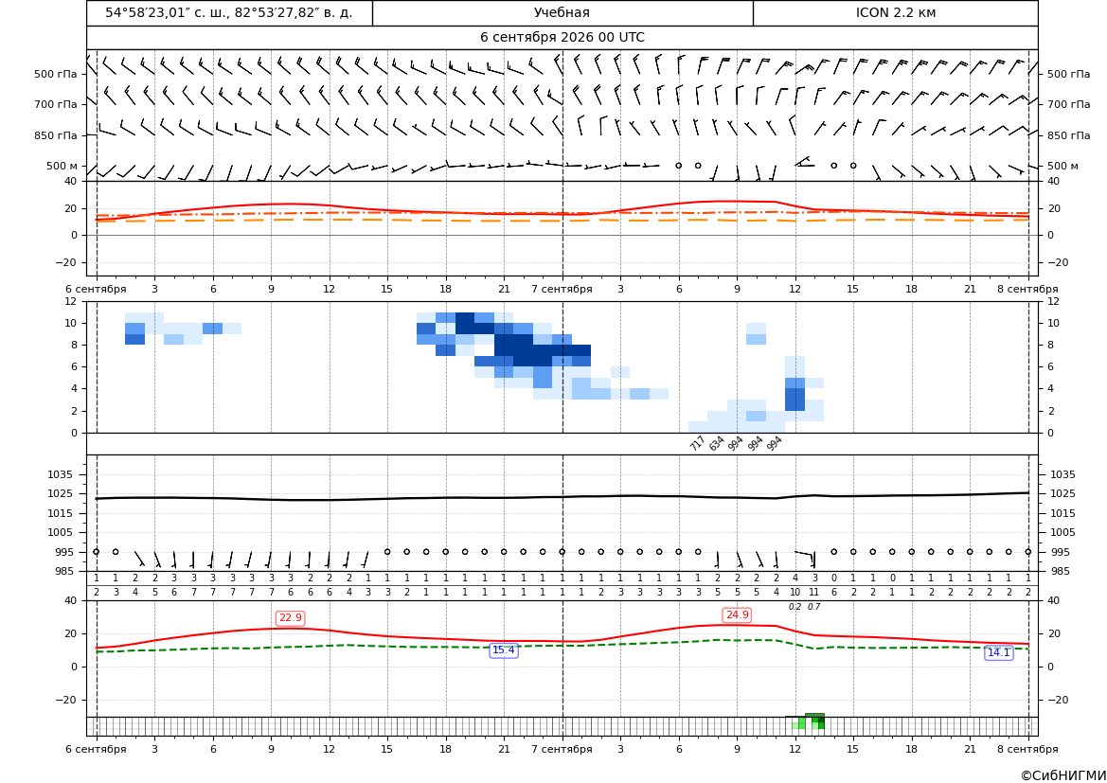This screenshot has width=1107, height=783.
Task: Click the red max temperature label 24.9
Action: 737,615
